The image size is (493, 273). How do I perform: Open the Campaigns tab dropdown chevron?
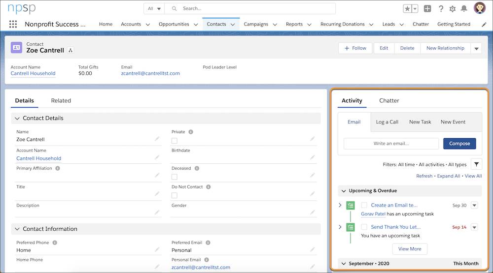(275, 25)
